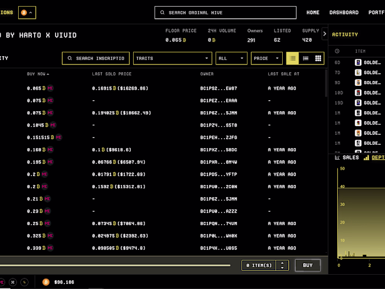Adjust the sweep item count slider
The image size is (385, 289).
point(115,265)
